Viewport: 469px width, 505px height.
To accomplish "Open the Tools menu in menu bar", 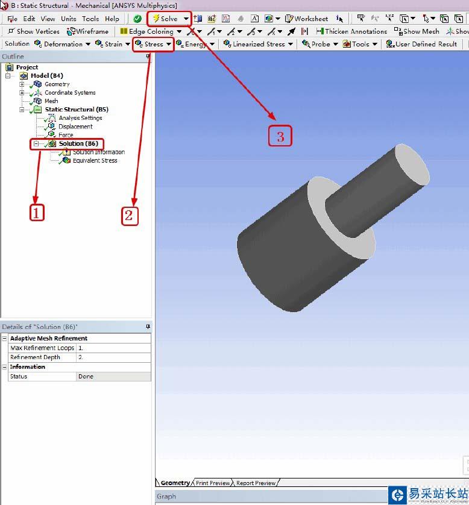I will tap(90, 19).
